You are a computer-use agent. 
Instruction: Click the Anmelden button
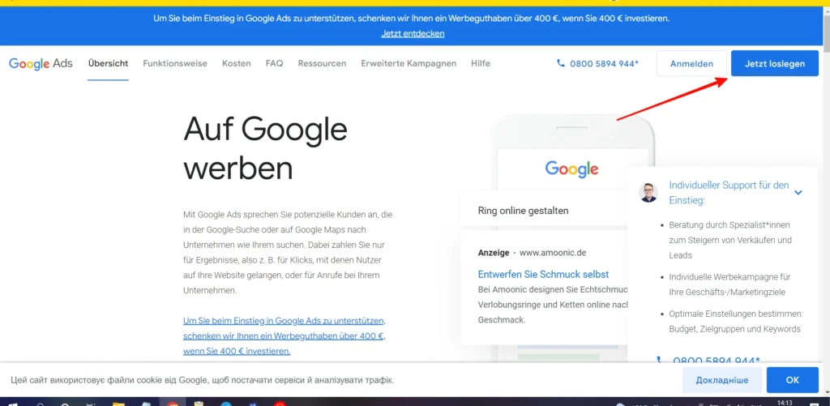pos(692,63)
